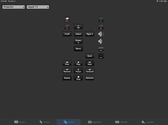Open the Projector dropdown
This screenshot has height=125, width=168.
14,7
